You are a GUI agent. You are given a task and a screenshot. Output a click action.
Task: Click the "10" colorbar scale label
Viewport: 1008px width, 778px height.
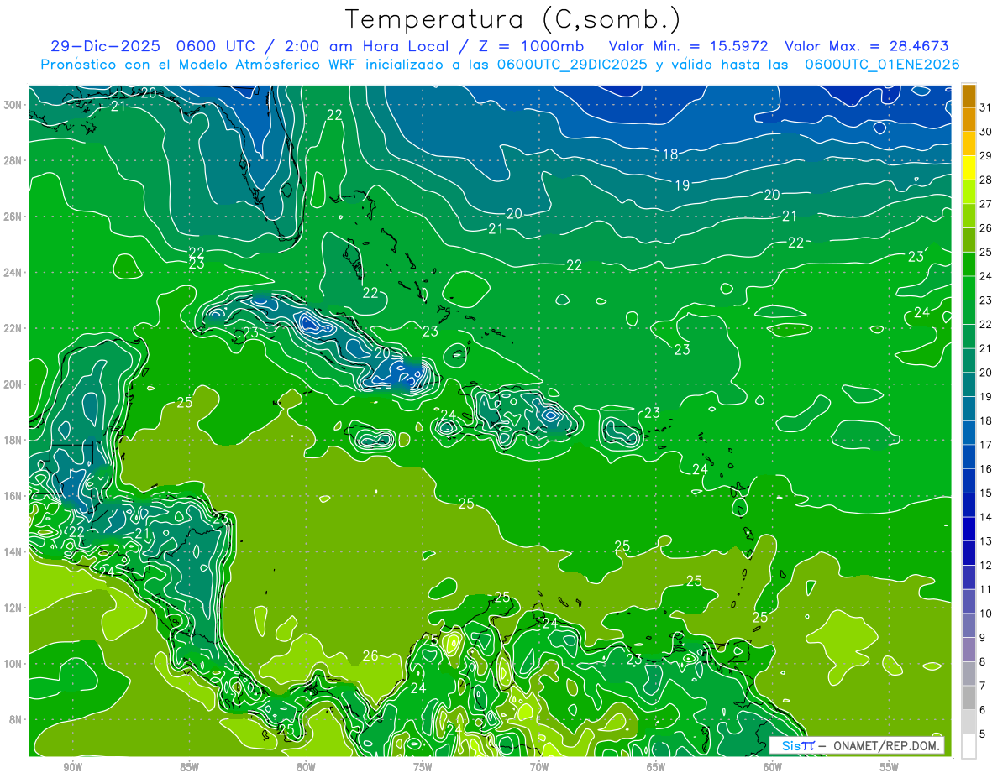coord(986,614)
